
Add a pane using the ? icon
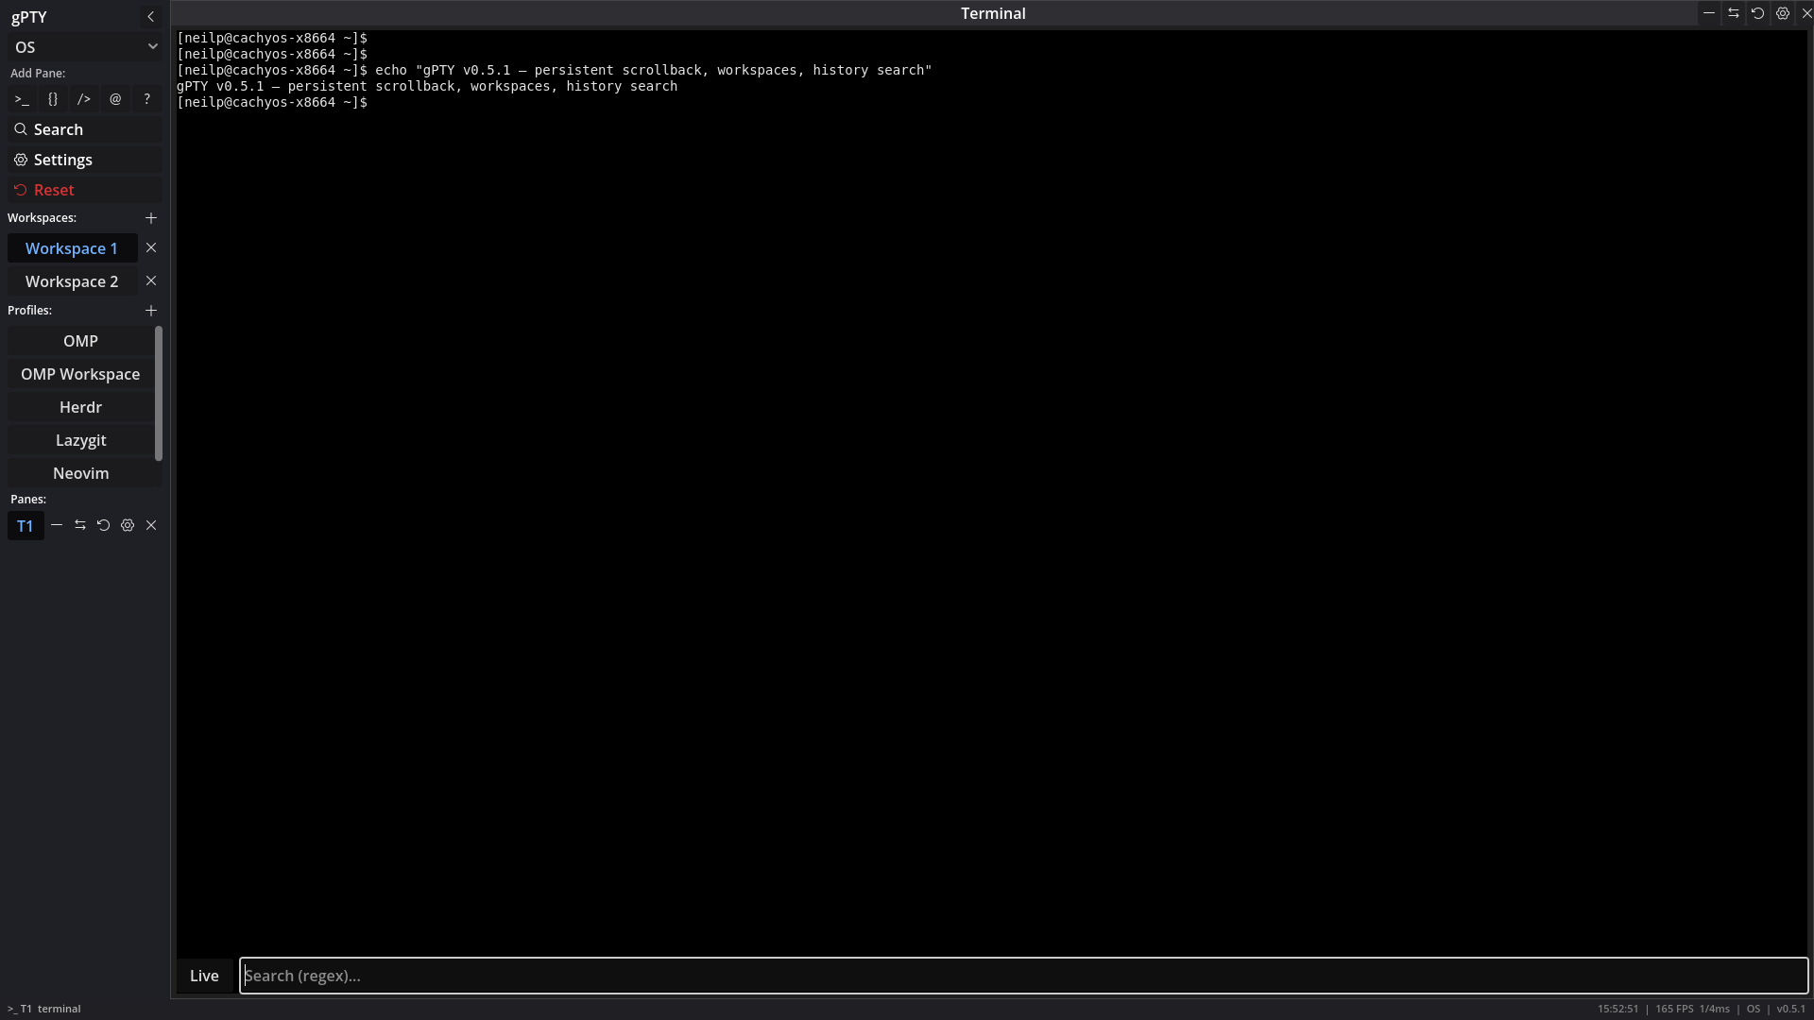coord(146,99)
